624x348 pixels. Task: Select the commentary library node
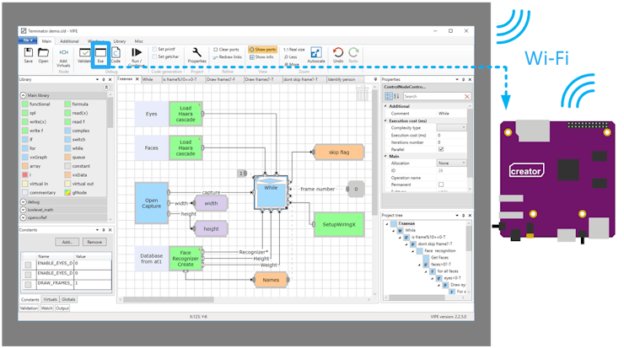[x=39, y=192]
